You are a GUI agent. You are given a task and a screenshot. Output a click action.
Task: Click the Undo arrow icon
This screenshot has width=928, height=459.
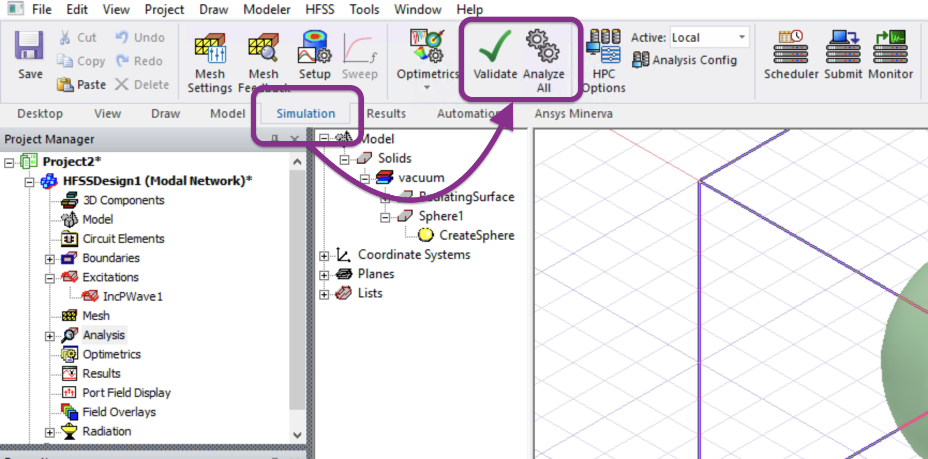[x=122, y=37]
